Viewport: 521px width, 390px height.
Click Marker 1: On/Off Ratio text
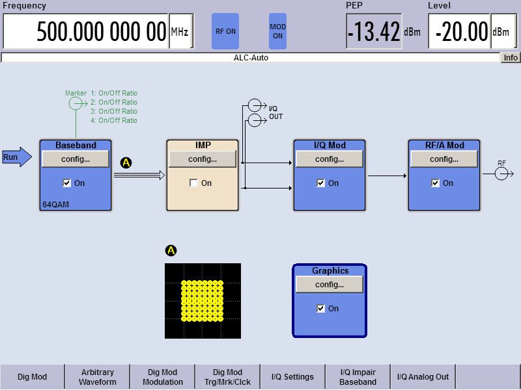click(x=114, y=93)
